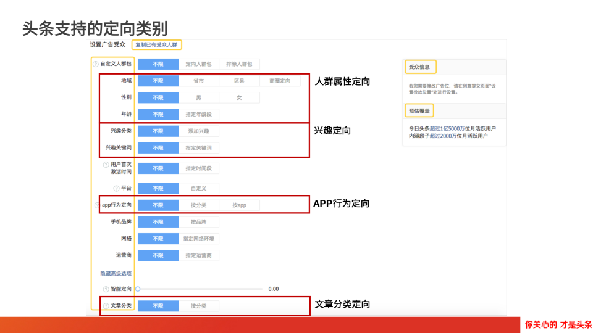Click 超过2000万 figure text

pos(443,136)
